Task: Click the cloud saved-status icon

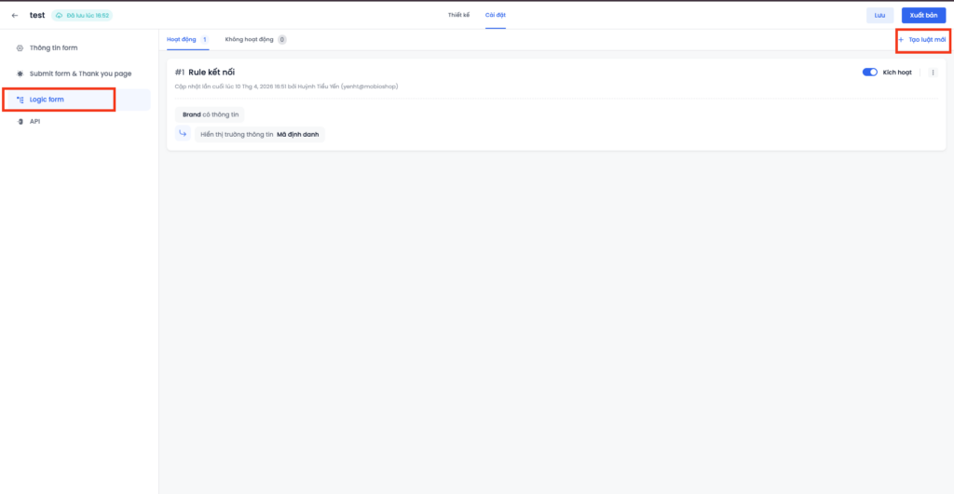Action: coord(60,15)
